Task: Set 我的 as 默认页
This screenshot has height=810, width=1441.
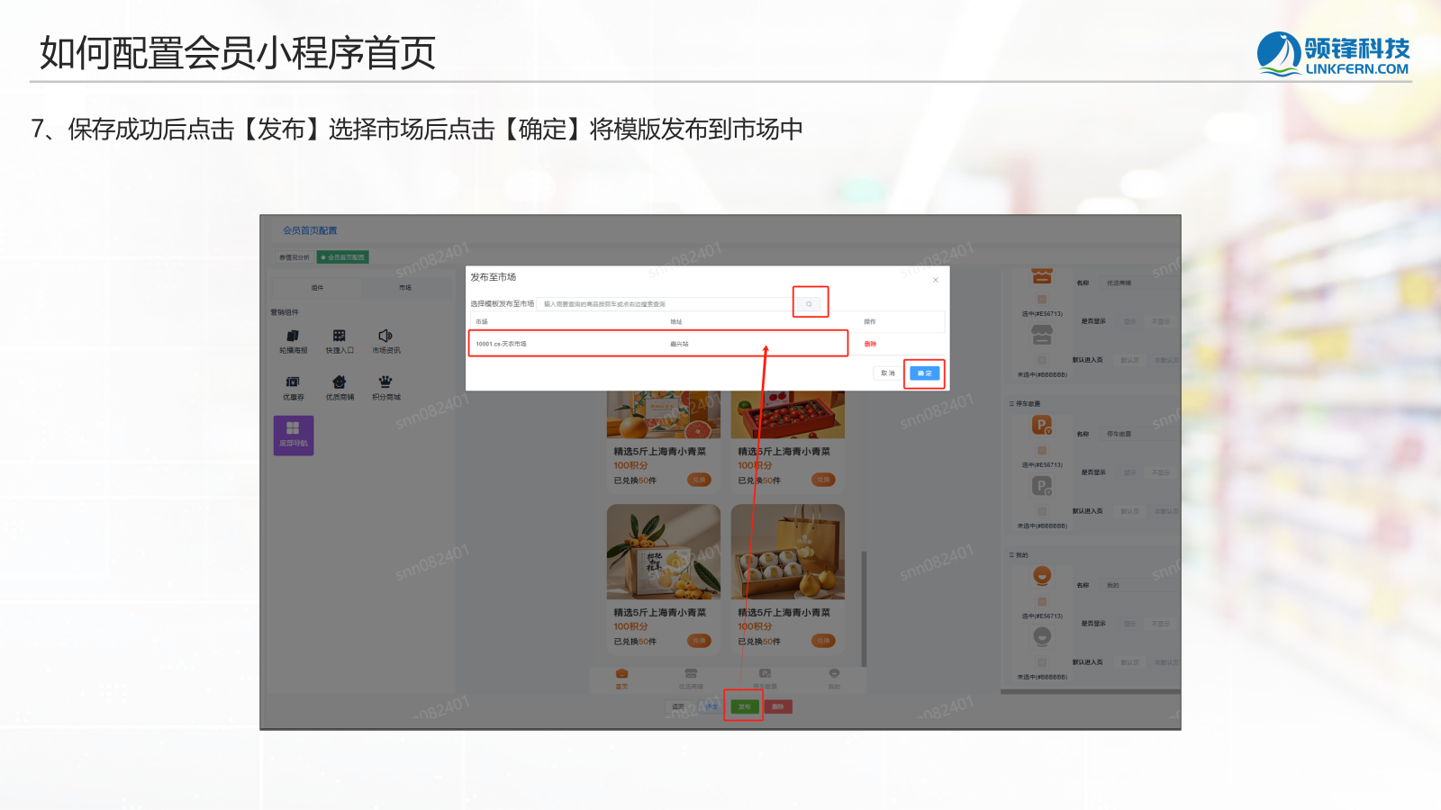Action: [1129, 662]
